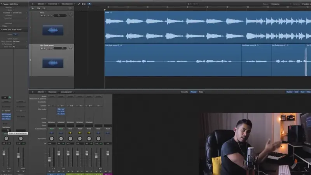Click the inspector channel strip volume fader

tap(4, 153)
